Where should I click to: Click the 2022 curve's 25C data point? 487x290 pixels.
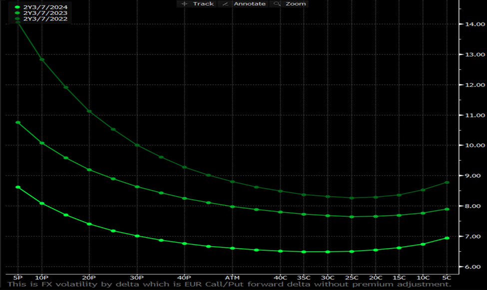[352, 198]
